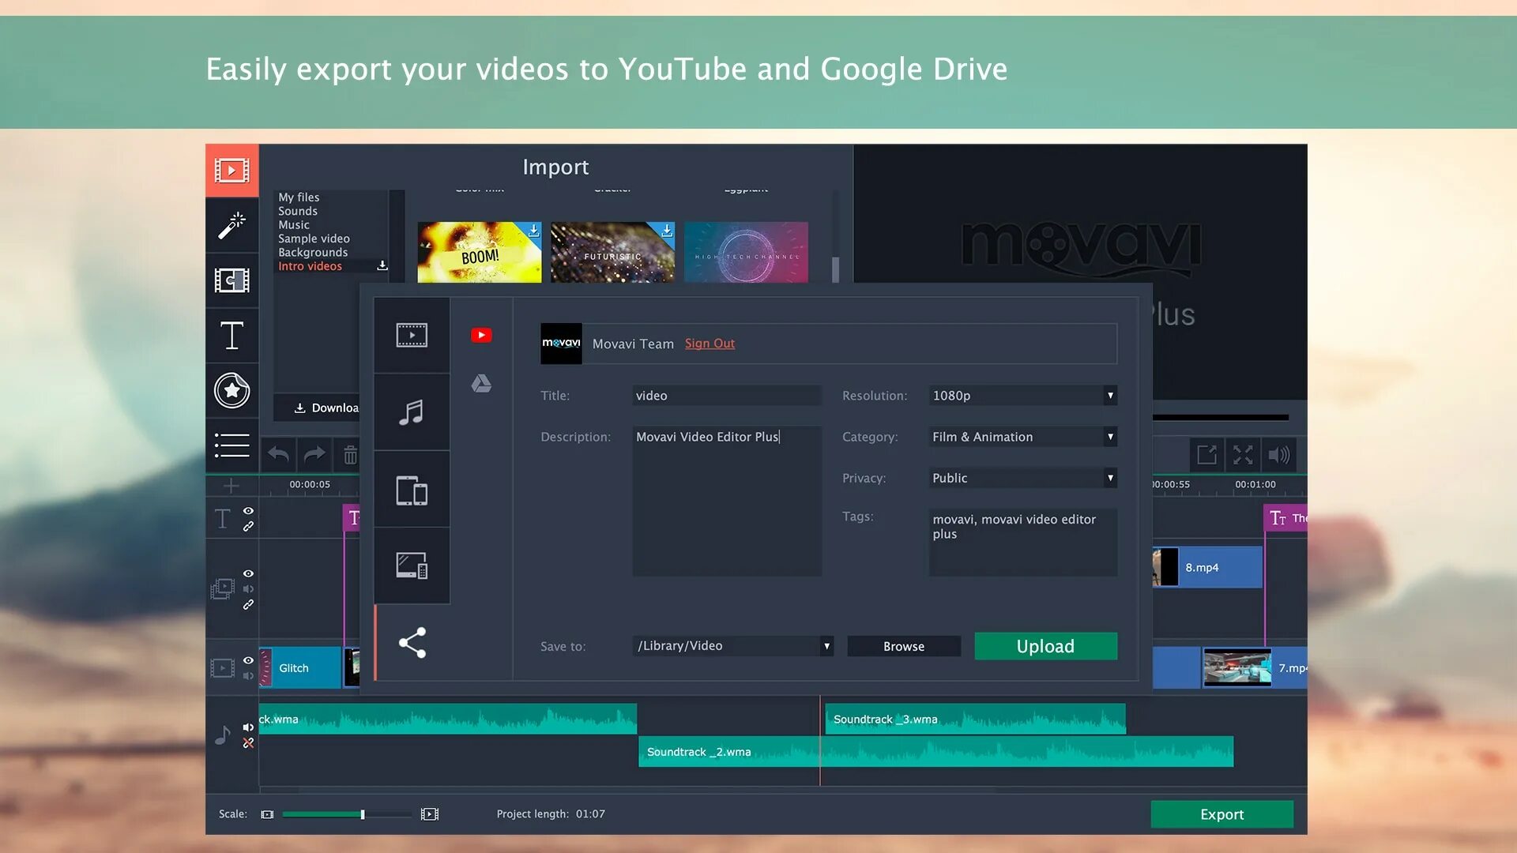Click the Upload button to publish

[x=1046, y=646]
